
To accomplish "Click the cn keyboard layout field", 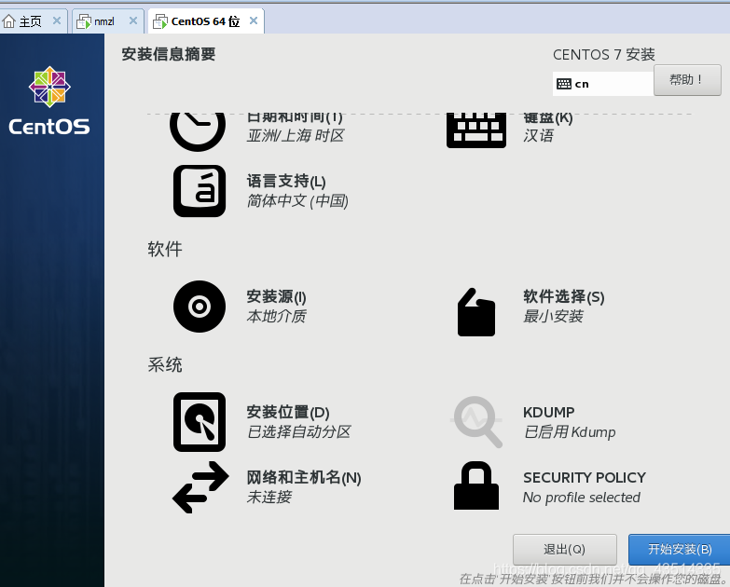I will click(603, 84).
